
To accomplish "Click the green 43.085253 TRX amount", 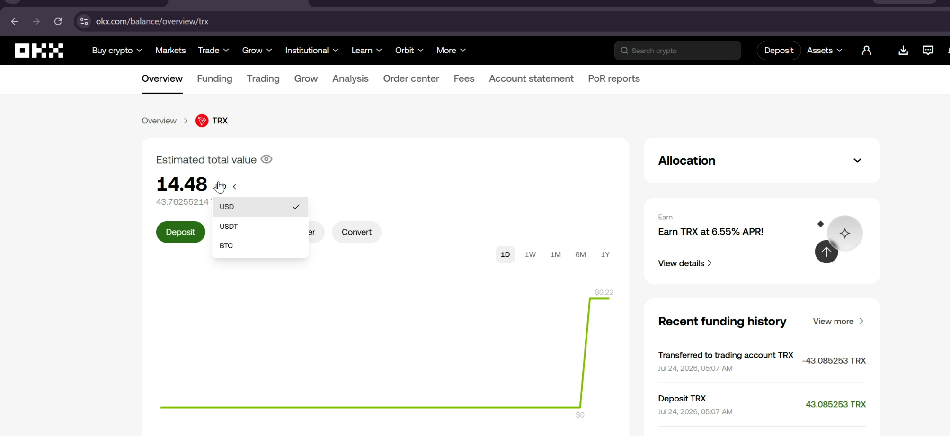I will pos(835,404).
